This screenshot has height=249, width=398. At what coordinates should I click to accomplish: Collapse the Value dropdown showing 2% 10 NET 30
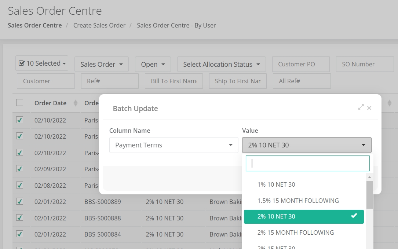[307, 145]
